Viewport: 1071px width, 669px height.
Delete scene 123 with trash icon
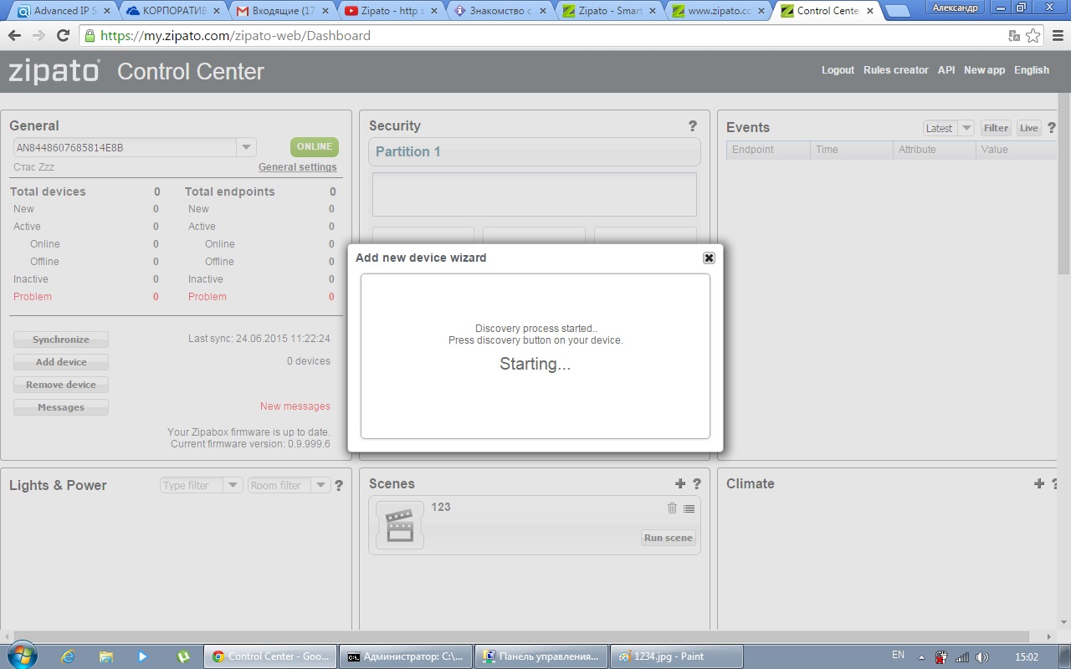point(672,508)
